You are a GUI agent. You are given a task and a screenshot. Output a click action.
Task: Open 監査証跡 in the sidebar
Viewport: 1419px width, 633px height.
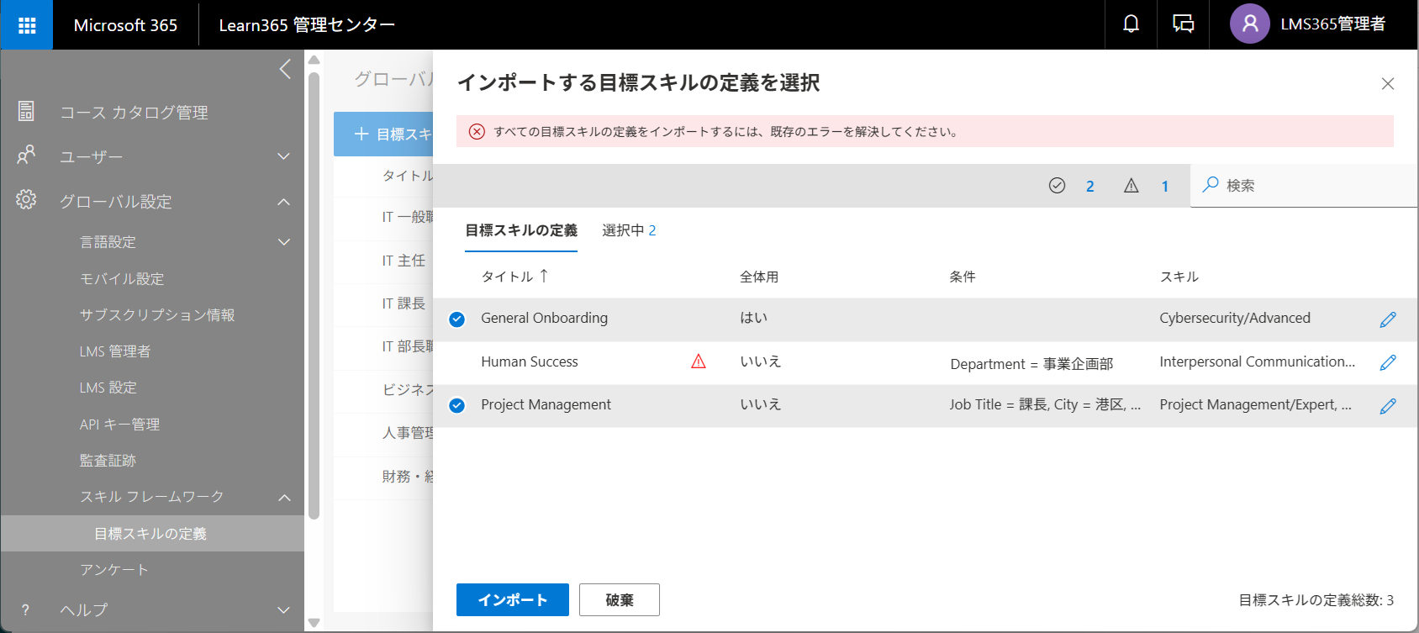point(108,461)
